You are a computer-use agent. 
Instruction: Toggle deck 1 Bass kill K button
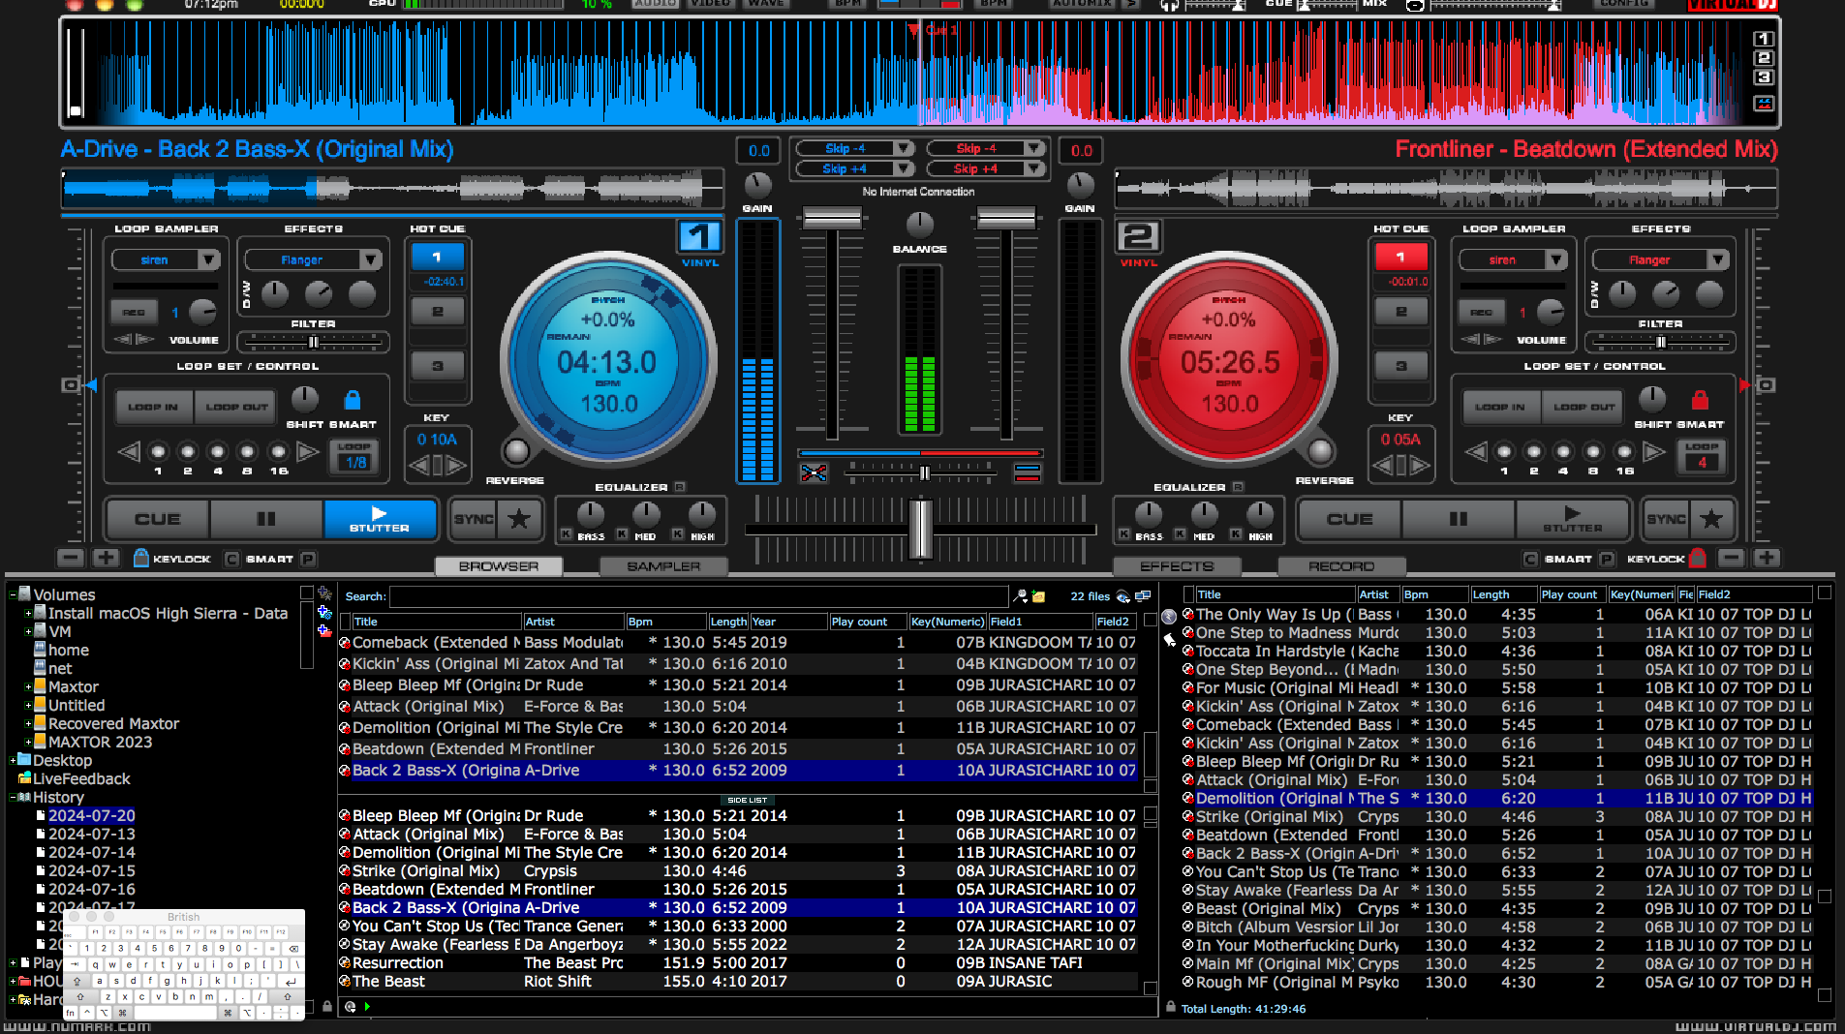[x=566, y=534]
